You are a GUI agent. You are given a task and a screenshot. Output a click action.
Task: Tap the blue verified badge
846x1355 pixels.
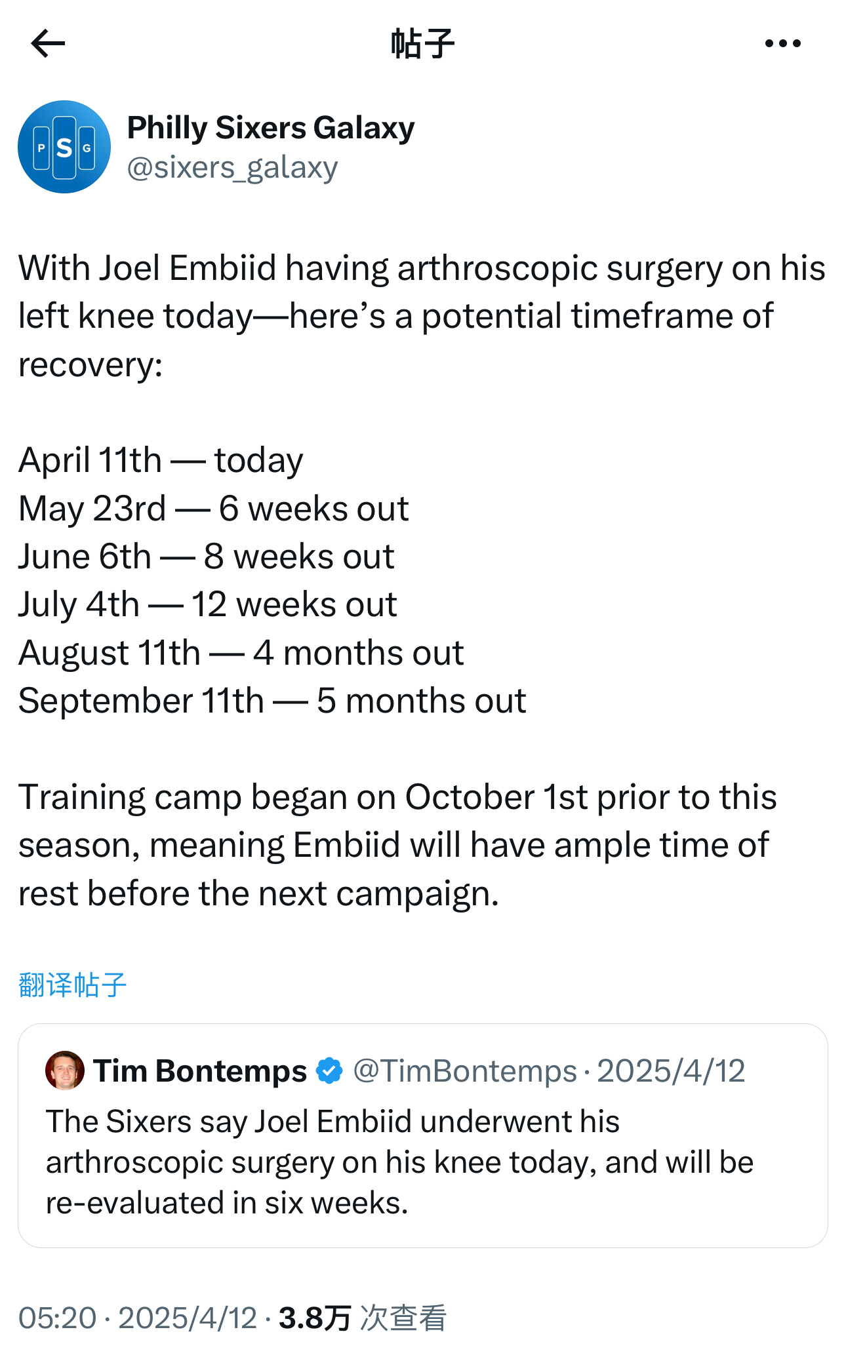329,1070
